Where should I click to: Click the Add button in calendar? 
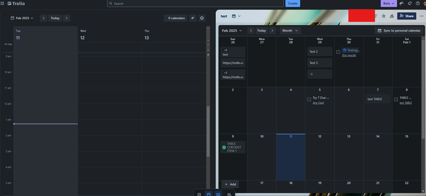click(x=230, y=184)
